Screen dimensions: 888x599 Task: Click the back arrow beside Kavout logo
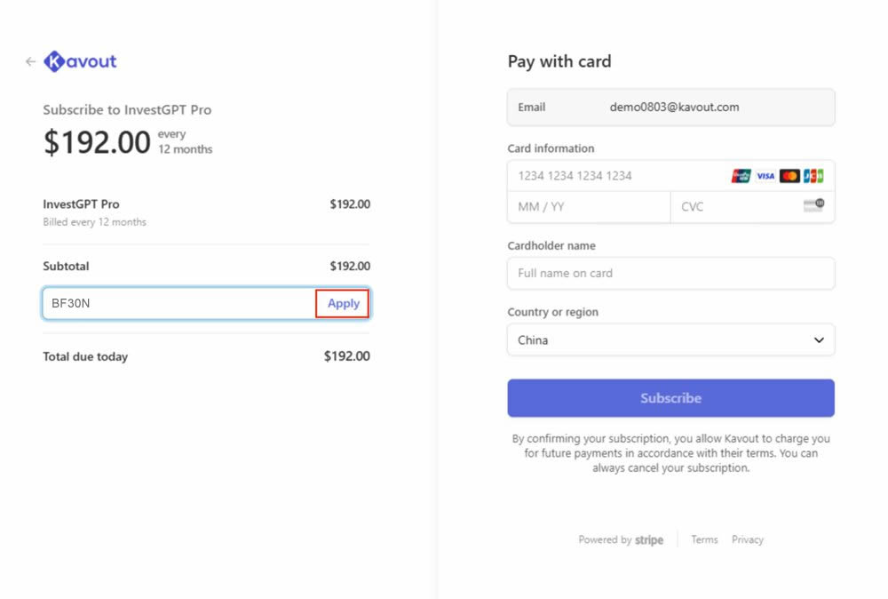point(30,62)
